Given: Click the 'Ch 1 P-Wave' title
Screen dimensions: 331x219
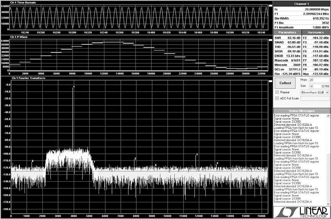Looking at the screenshot, I should (x=19, y=37).
